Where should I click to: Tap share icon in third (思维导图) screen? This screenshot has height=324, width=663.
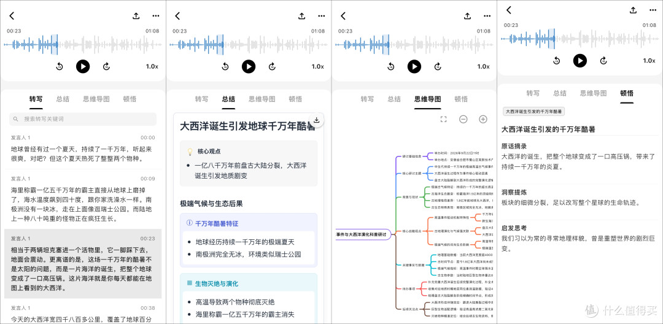[468, 16]
